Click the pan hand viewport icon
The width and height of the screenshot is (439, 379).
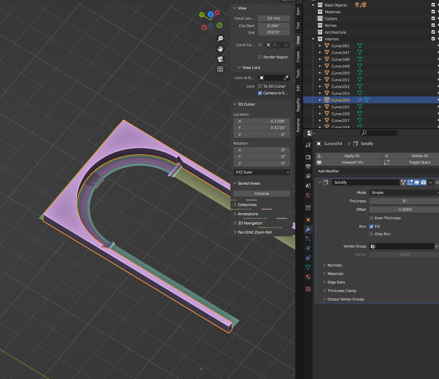[x=220, y=49]
